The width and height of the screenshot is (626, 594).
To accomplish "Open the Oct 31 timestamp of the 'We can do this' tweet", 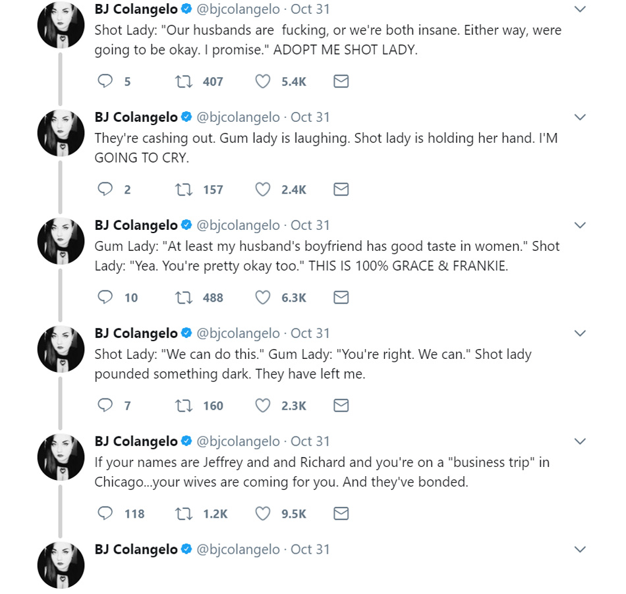I will click(310, 333).
